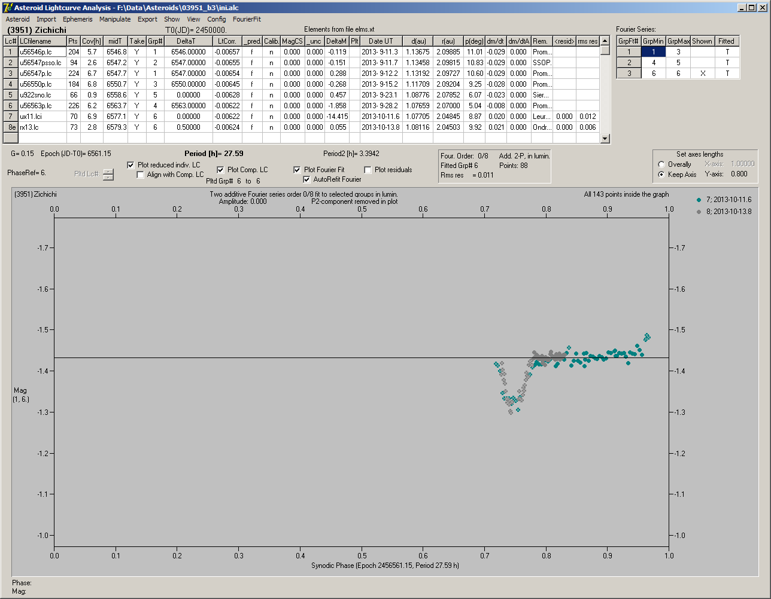
Task: Click date cell 2013-10-13.8
Action: pyautogui.click(x=381, y=127)
